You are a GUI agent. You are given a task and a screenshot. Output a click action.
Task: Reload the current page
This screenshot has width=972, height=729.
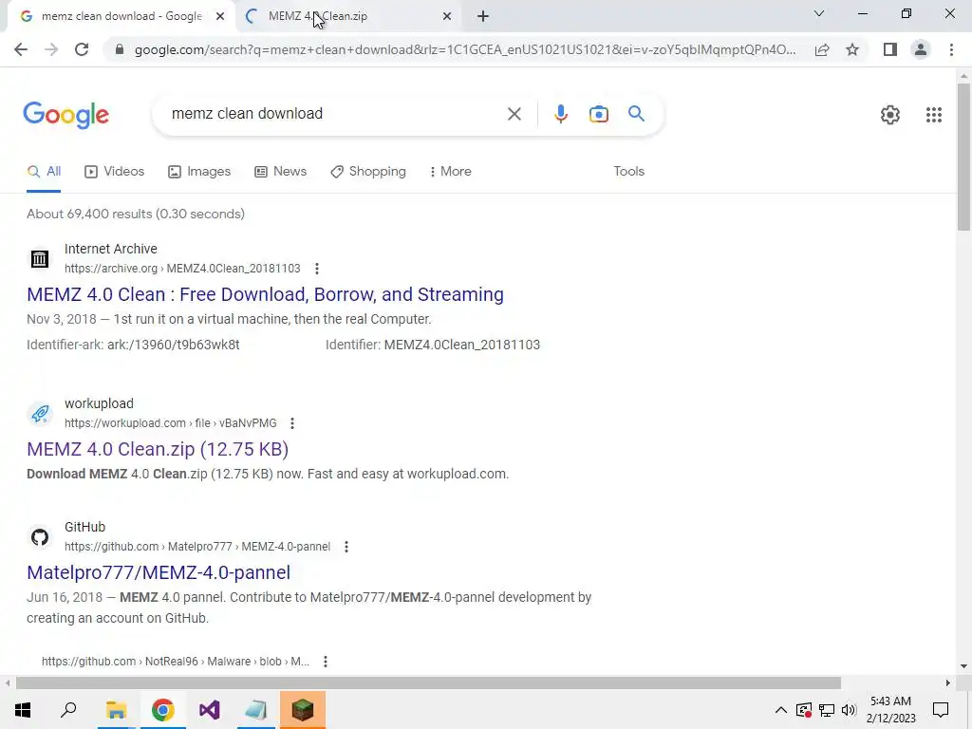[82, 49]
